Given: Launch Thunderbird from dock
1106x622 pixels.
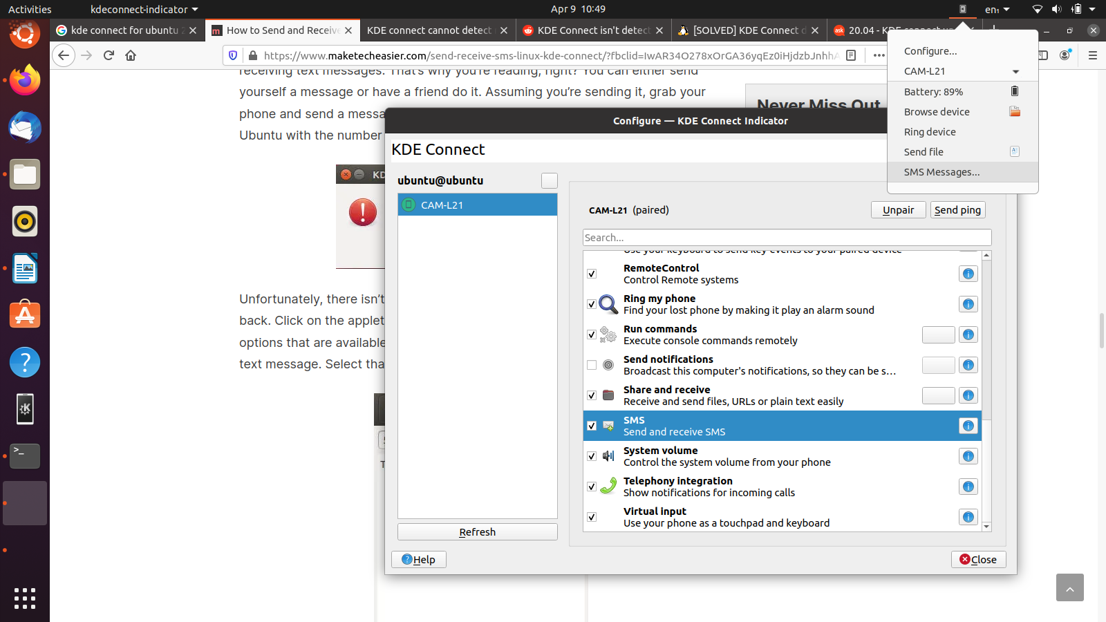Looking at the screenshot, I should (x=25, y=128).
